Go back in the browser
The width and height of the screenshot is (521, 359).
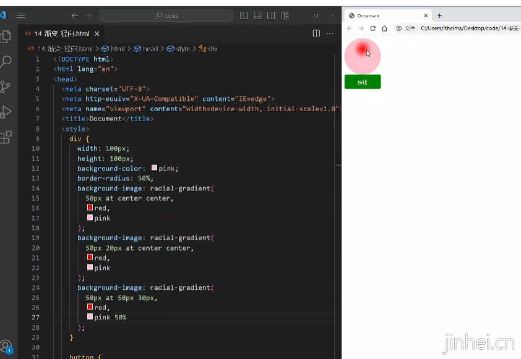[x=350, y=28]
